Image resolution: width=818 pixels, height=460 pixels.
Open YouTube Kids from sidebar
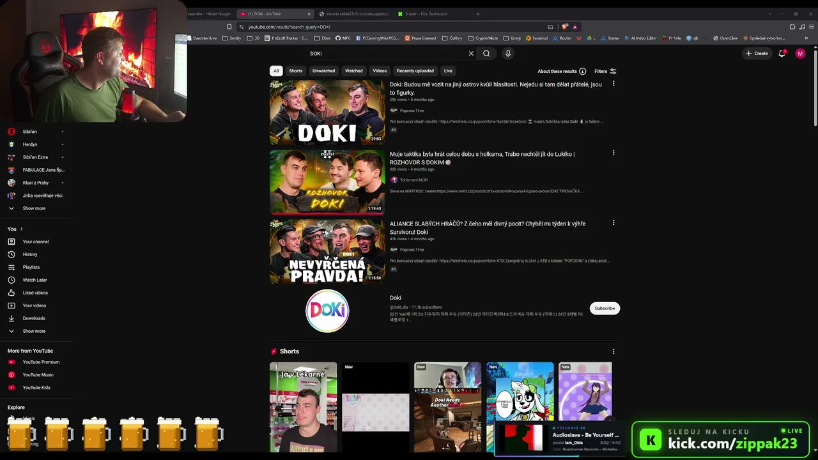pyautogui.click(x=36, y=388)
